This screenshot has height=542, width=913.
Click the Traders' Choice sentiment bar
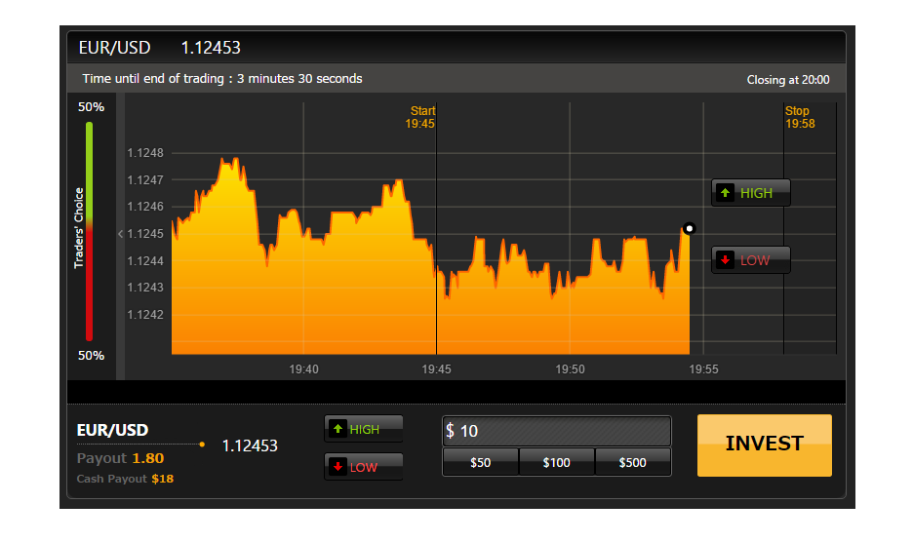point(89,230)
